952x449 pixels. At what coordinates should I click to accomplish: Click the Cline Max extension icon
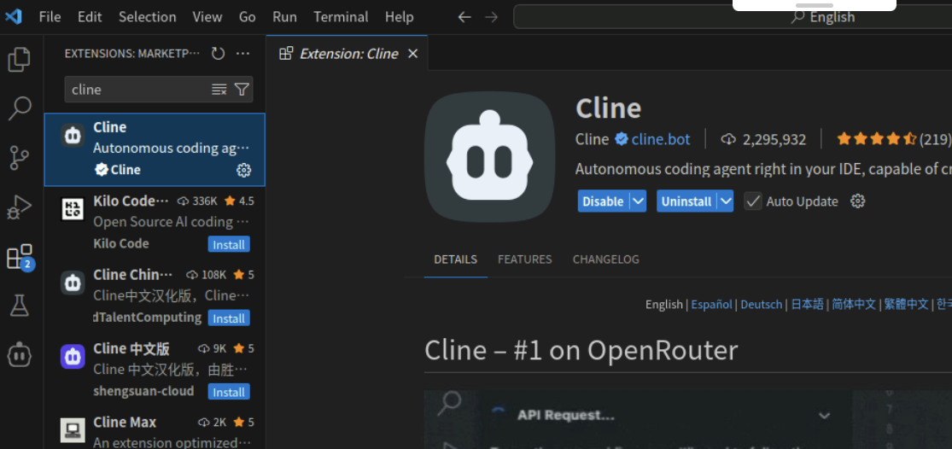point(73,430)
